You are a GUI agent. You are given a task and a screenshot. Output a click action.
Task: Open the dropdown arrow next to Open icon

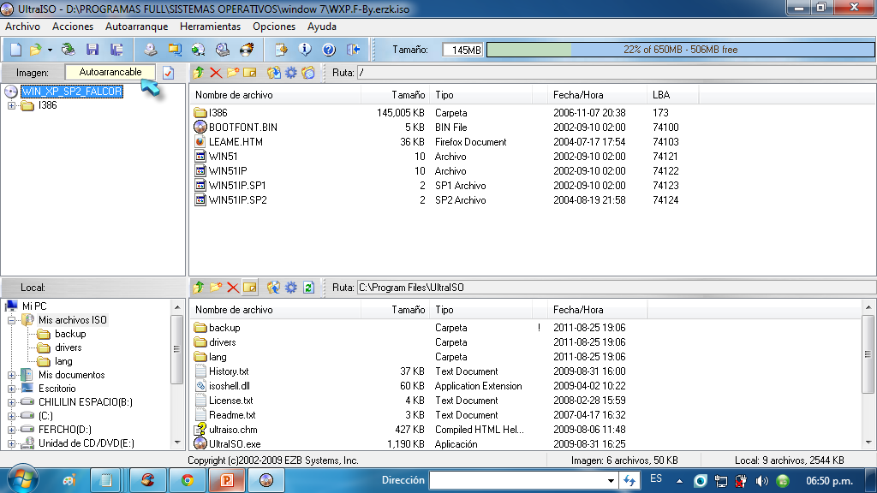coord(50,50)
